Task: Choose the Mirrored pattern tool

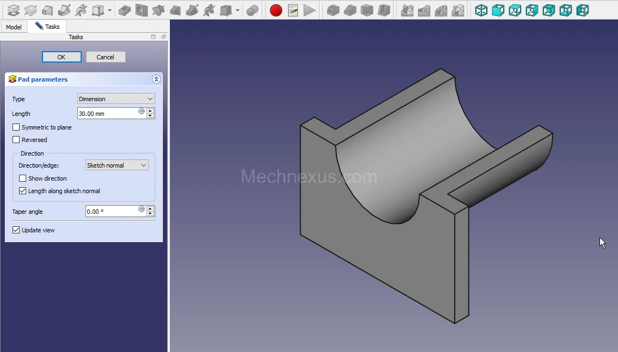Action: (x=407, y=10)
